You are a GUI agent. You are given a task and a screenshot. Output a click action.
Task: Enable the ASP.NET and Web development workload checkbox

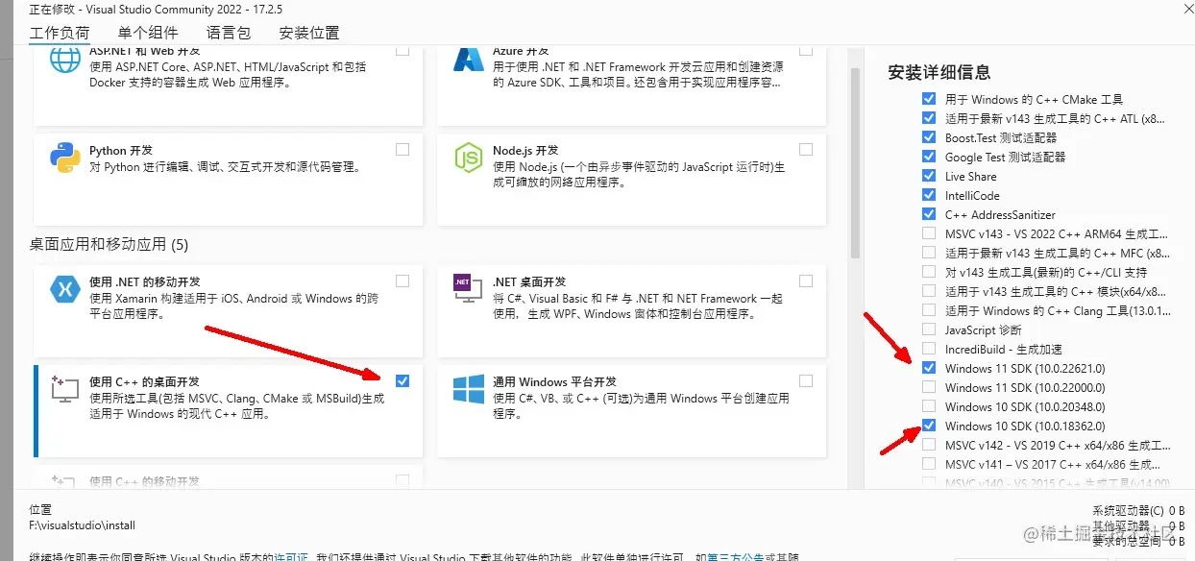coord(402,50)
